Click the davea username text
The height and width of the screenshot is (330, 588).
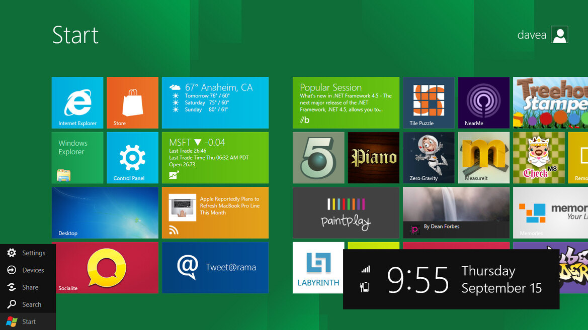point(532,35)
